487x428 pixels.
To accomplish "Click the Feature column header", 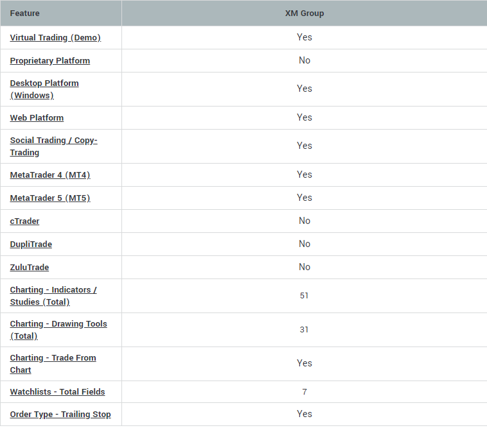I will click(x=61, y=13).
